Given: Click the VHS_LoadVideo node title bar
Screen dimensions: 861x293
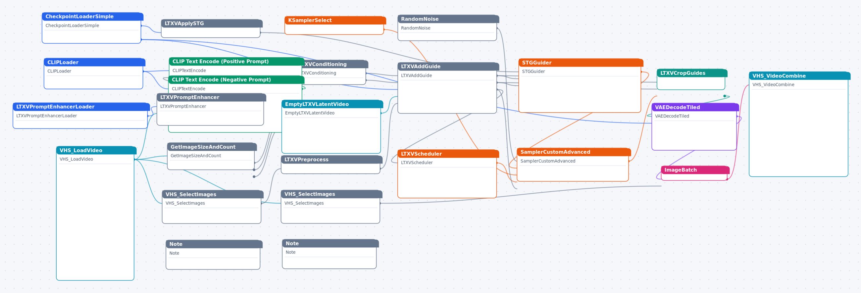Looking at the screenshot, I should [x=96, y=150].
